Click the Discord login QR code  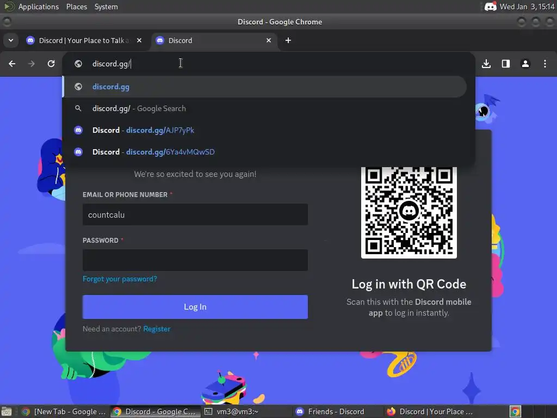pyautogui.click(x=409, y=212)
